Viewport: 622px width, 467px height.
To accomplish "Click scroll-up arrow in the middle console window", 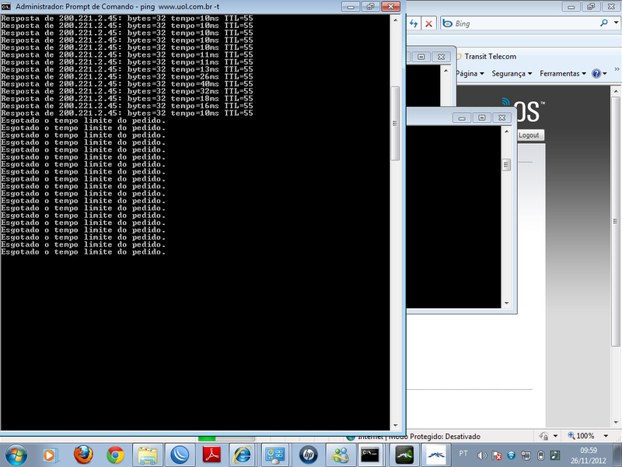I will click(507, 131).
